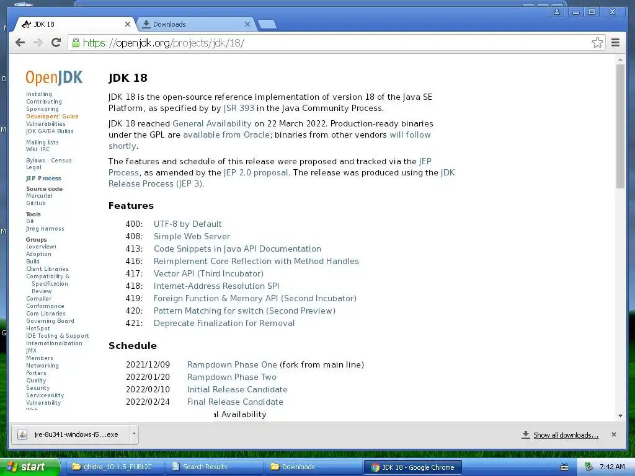Open HotSpot group sidebar link
The width and height of the screenshot is (635, 476).
tap(38, 328)
